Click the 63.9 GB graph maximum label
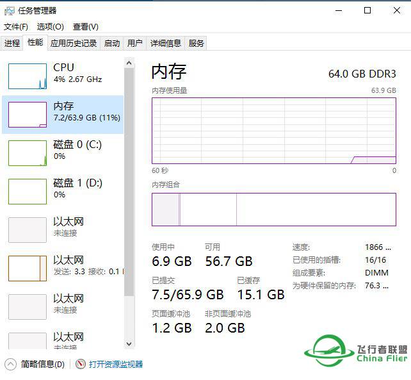Image resolution: width=411 pixels, height=380 pixels. (x=383, y=90)
